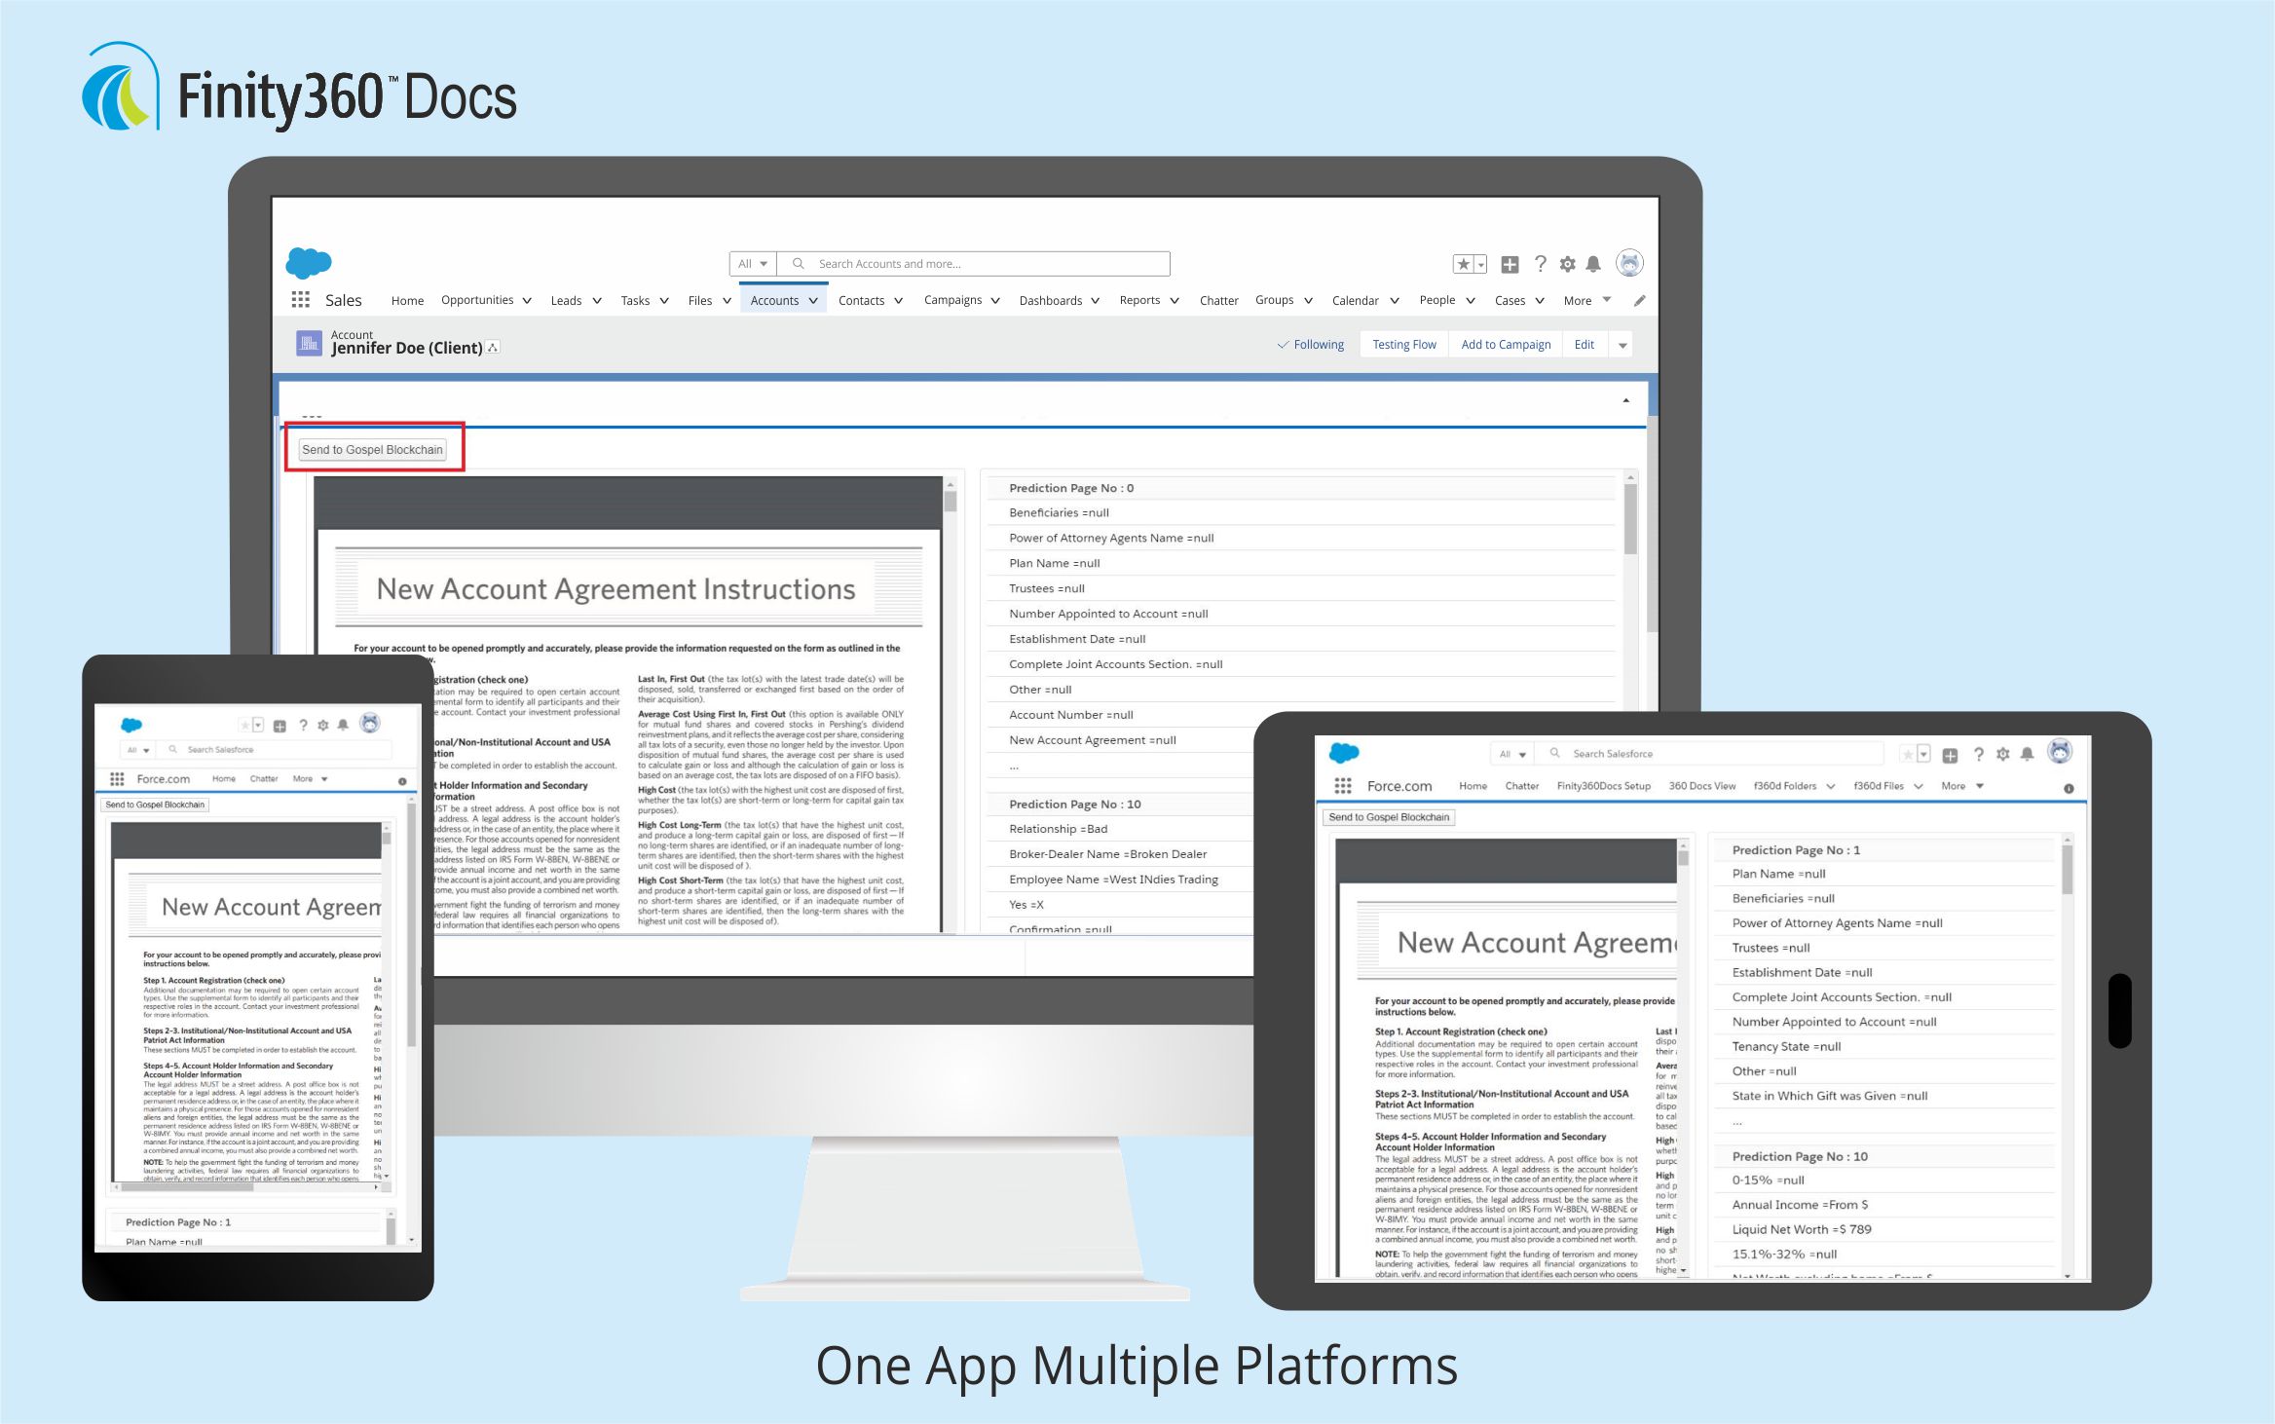Click the Account record icon beside Jennifer Doe

coord(309,343)
